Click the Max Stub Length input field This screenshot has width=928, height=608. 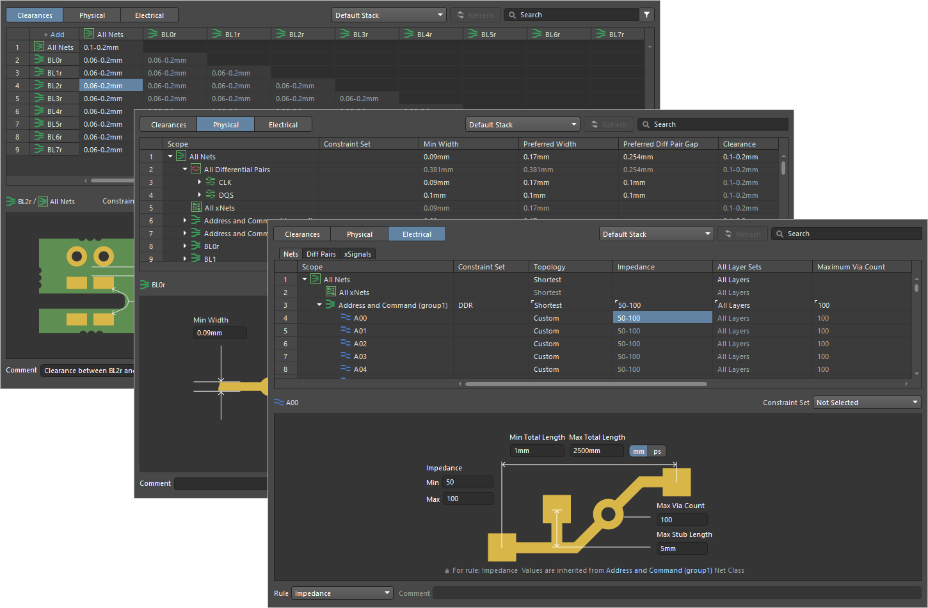[682, 548]
